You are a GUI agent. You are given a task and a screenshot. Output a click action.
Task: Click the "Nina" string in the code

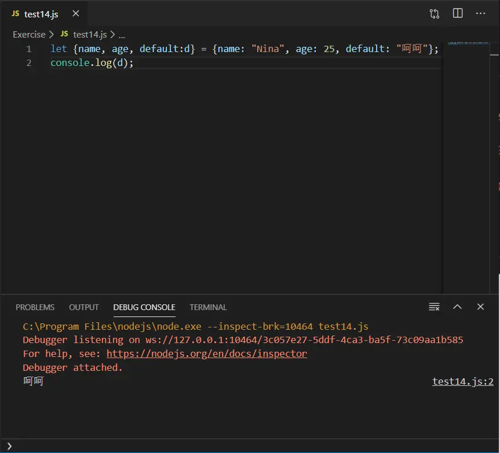click(x=268, y=49)
